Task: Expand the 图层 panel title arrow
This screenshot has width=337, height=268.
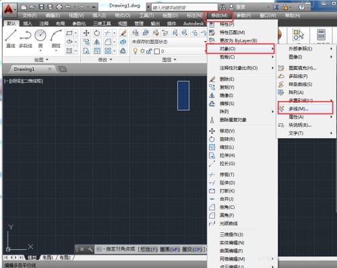Action: 175,60
